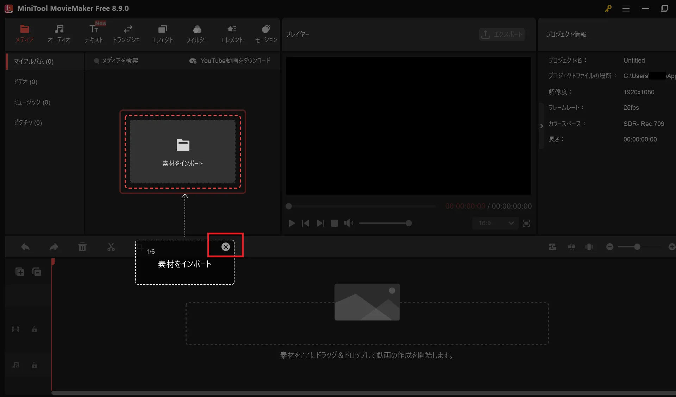Open the テキスト tab
Viewport: 676px width, 397px height.
coord(94,34)
